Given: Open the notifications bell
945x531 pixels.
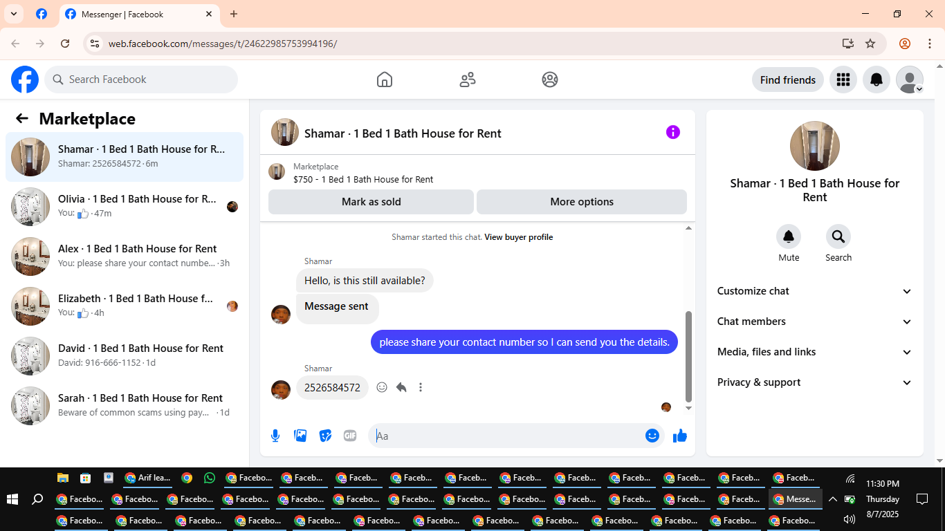Looking at the screenshot, I should [877, 80].
